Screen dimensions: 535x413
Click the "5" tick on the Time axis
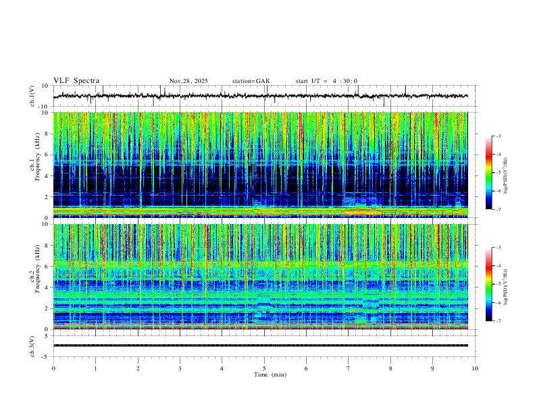tap(264, 368)
